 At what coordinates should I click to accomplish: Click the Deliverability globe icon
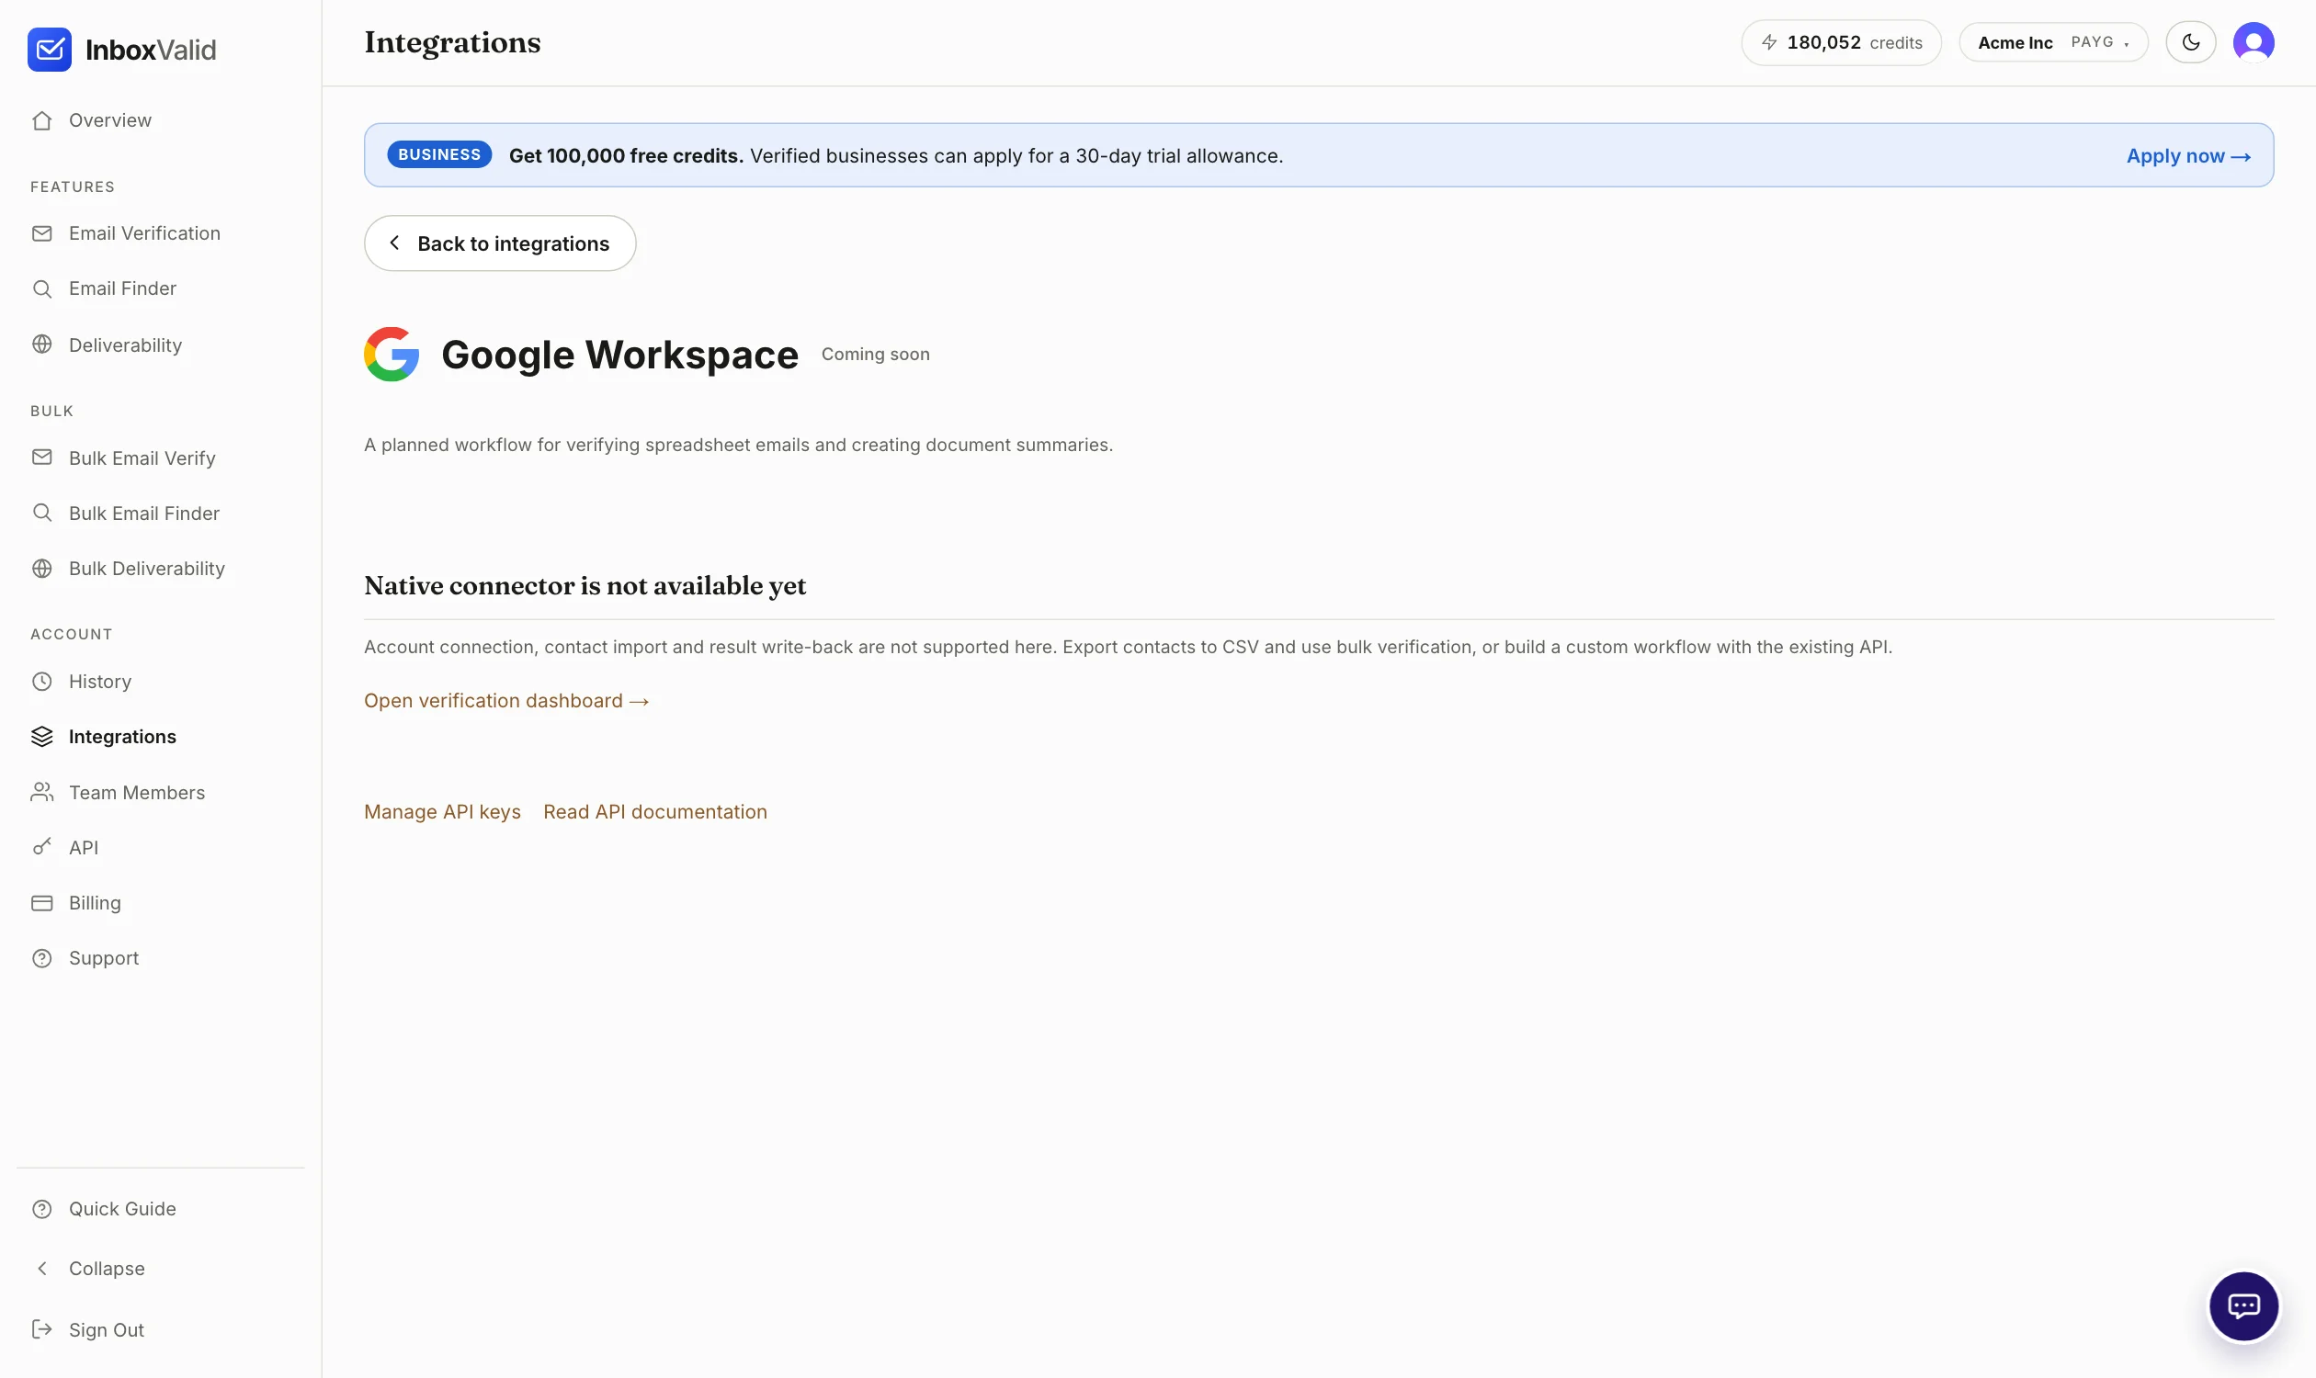point(41,344)
